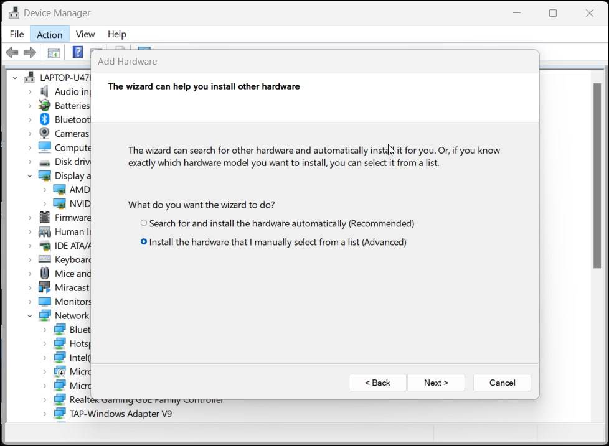Expand the Miracast display devices category
609x446 pixels.
[x=30, y=288]
